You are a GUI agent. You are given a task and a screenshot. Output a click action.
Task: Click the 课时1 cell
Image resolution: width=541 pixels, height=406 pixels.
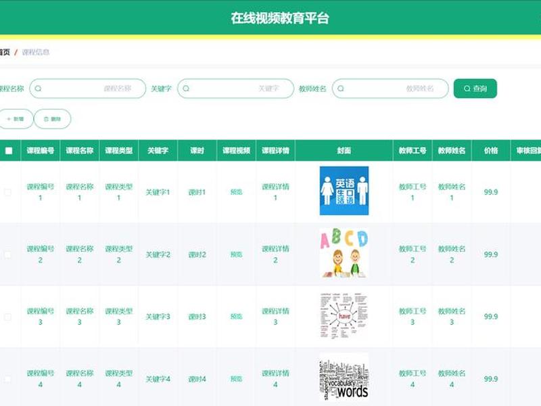[197, 192]
